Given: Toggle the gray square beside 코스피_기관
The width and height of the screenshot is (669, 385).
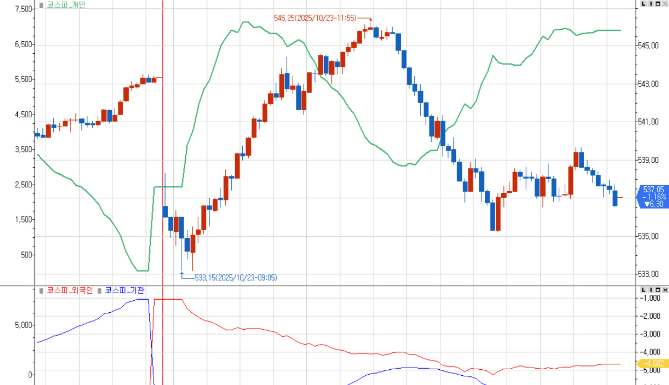Looking at the screenshot, I should click(x=99, y=291).
